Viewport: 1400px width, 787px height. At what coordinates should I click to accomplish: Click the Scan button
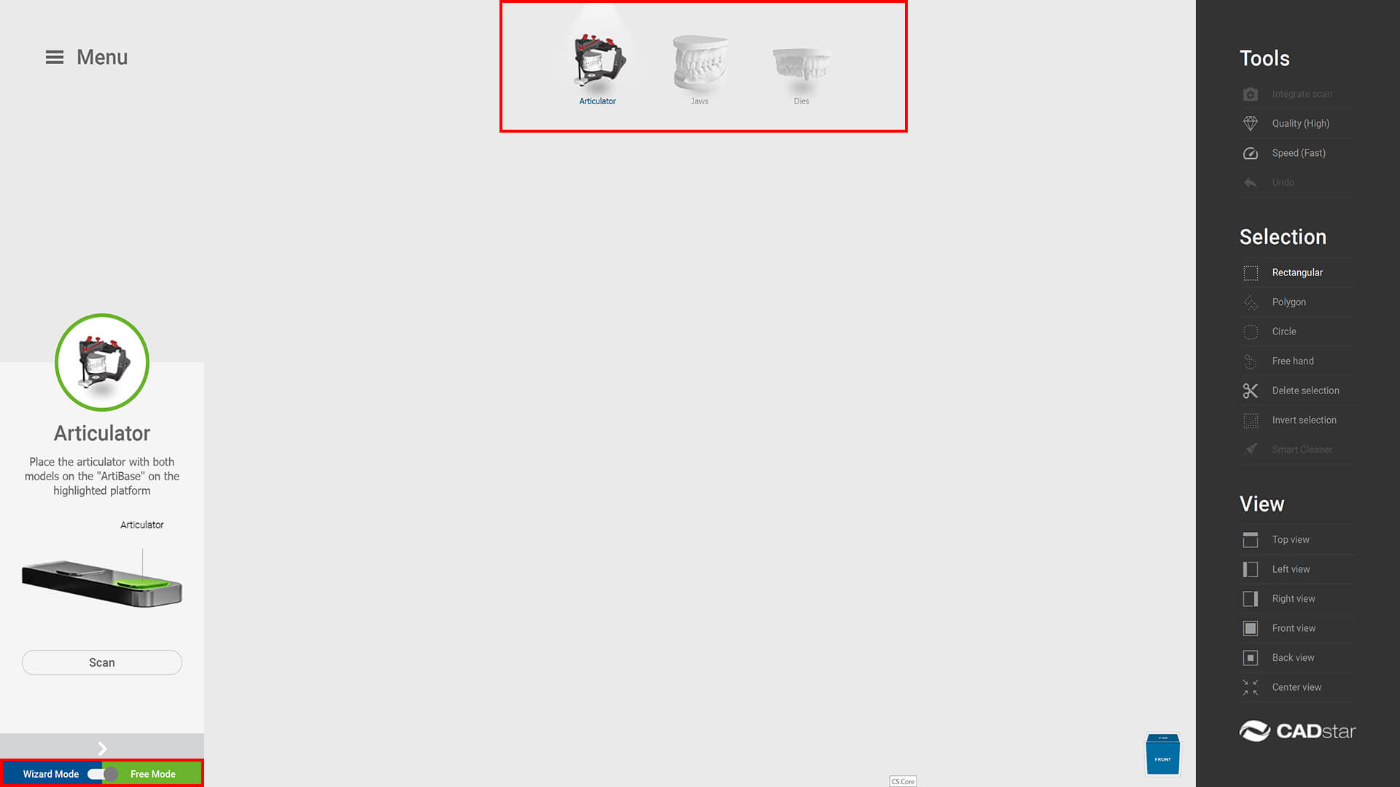pos(102,662)
